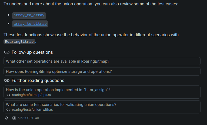Image resolution: width=207 pixels, height=125 pixels.
Task: Regenerate the response with the refresh icon
Action: coord(7,118)
